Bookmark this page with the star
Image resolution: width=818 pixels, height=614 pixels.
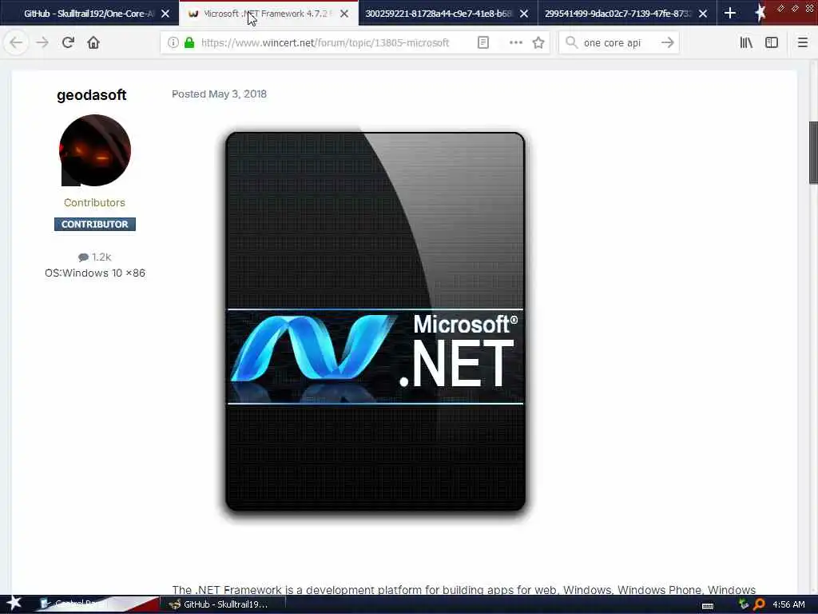pyautogui.click(x=538, y=42)
